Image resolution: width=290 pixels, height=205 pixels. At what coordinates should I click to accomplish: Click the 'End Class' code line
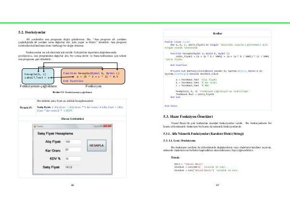point(171,106)
